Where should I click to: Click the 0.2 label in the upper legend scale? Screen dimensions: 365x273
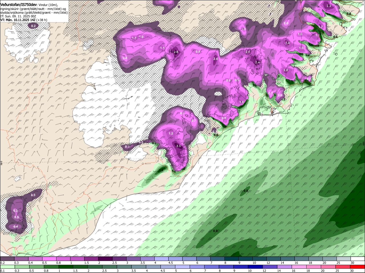point(2,263)
